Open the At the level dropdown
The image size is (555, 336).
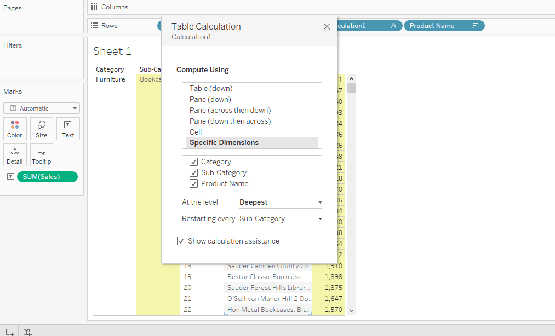click(x=281, y=202)
